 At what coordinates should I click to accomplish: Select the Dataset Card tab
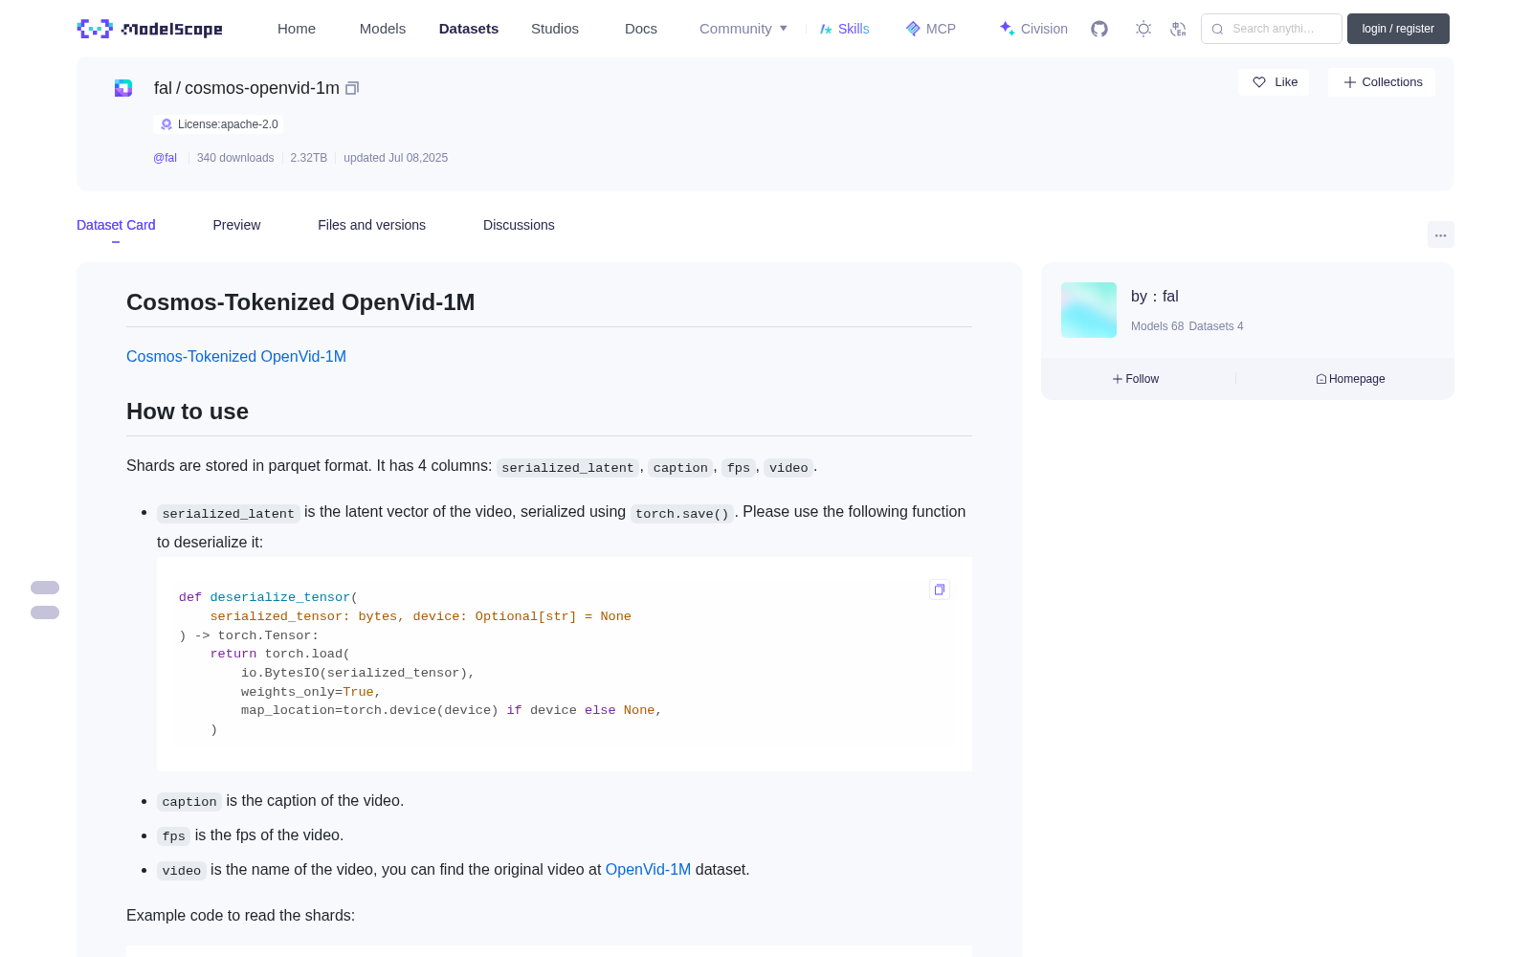116,225
